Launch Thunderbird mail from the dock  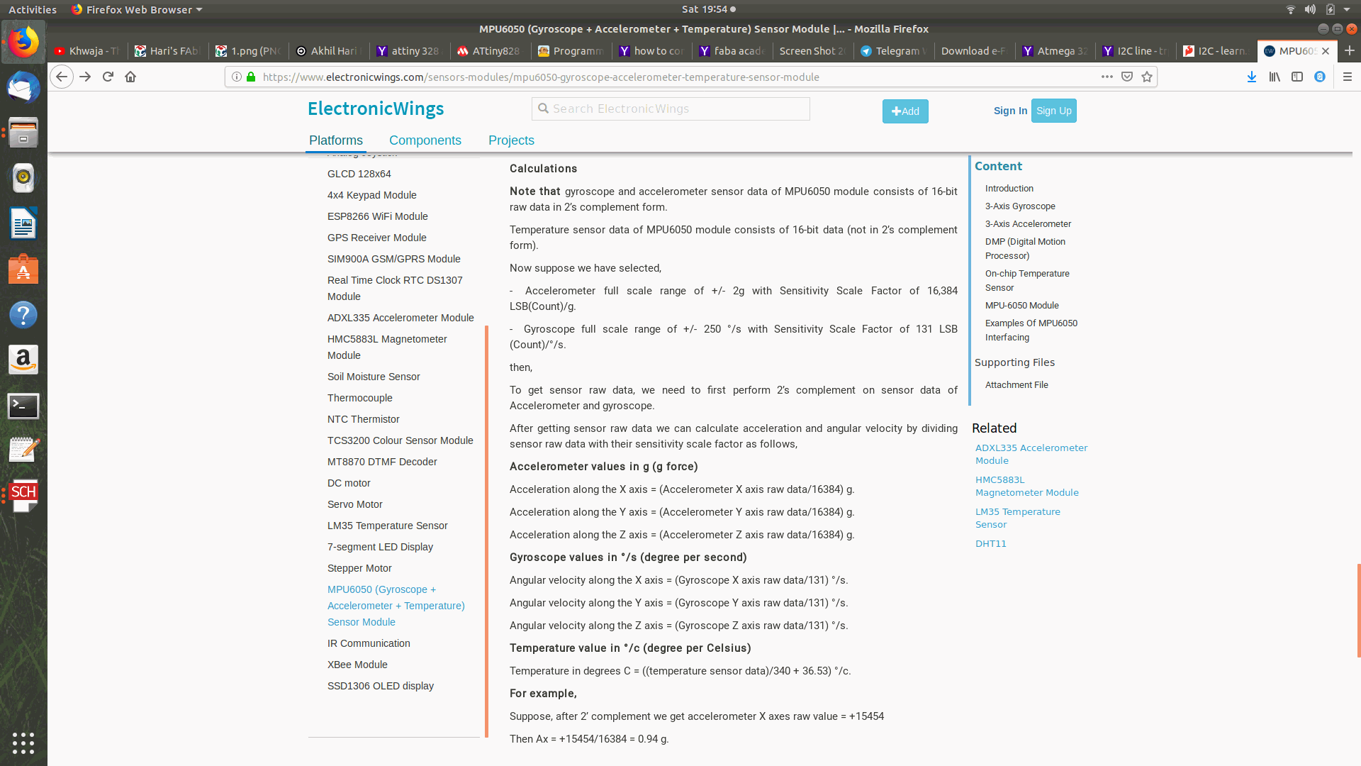[x=23, y=87]
